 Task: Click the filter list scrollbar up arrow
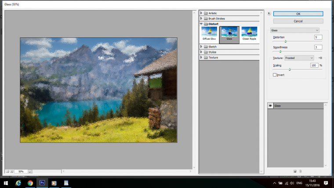pyautogui.click(x=261, y=13)
